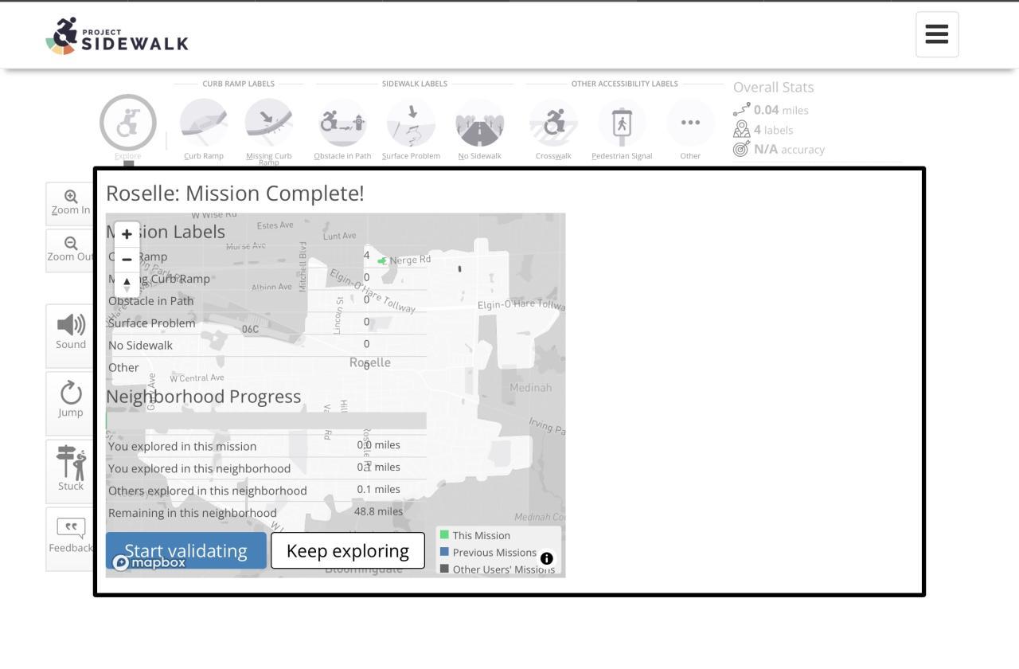
Task: Click the Zoom In button
Action: coord(70,204)
